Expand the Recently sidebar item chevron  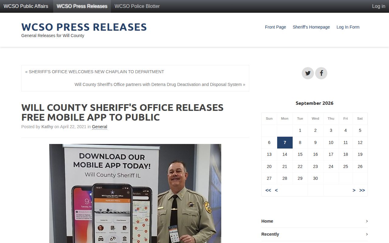(367, 234)
